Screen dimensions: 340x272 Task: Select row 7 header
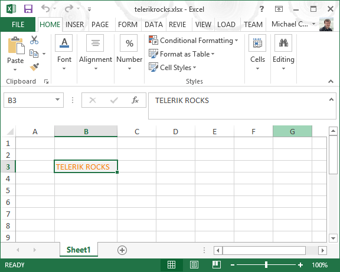point(8,214)
